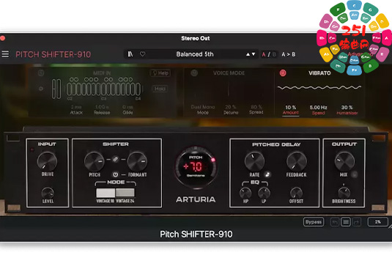Open the hamburger main menu
This screenshot has width=392, height=266.
(x=5, y=54)
